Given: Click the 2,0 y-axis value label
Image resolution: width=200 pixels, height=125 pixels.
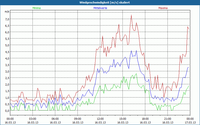Looking at the screenshot, I should tap(7, 84).
